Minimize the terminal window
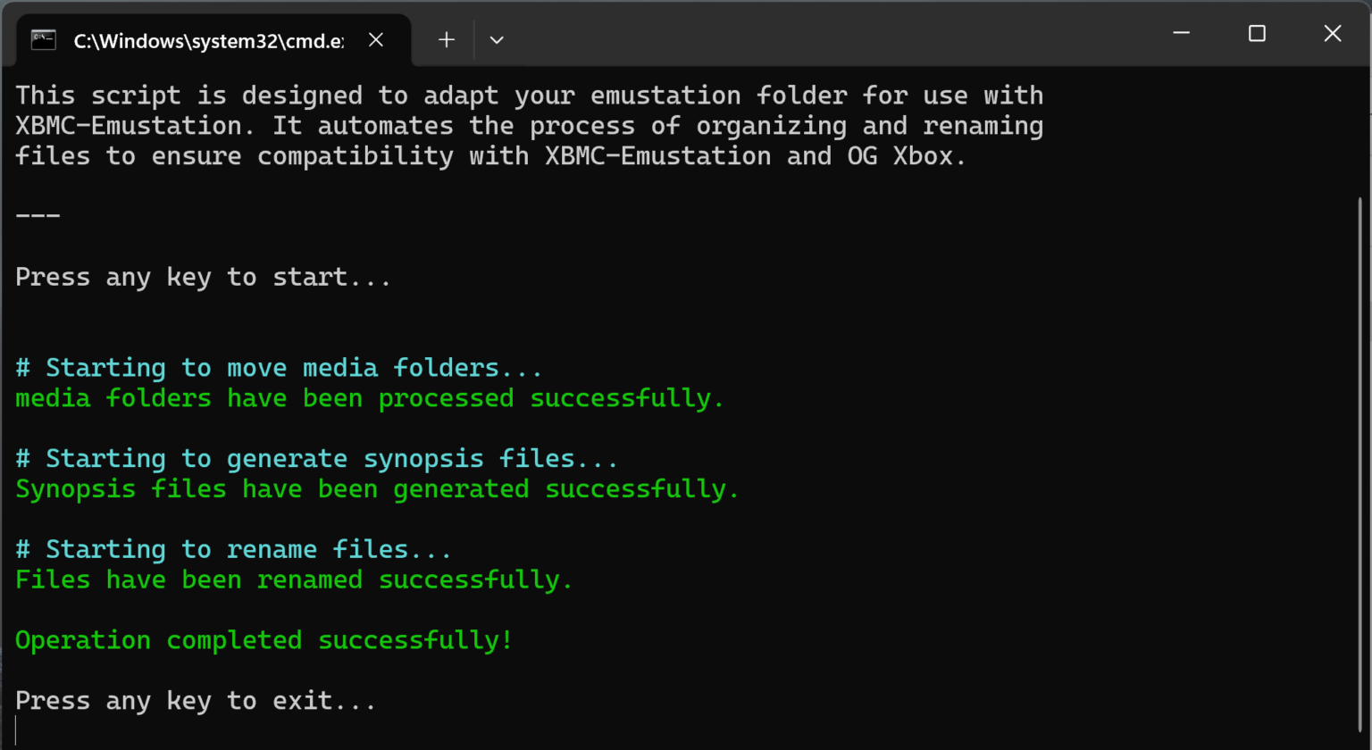Image resolution: width=1372 pixels, height=750 pixels. click(x=1181, y=34)
